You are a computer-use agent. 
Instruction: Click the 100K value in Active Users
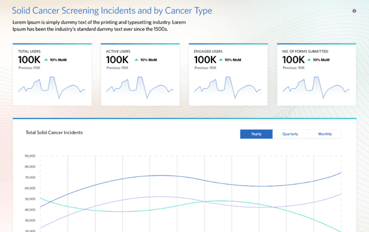pos(117,60)
